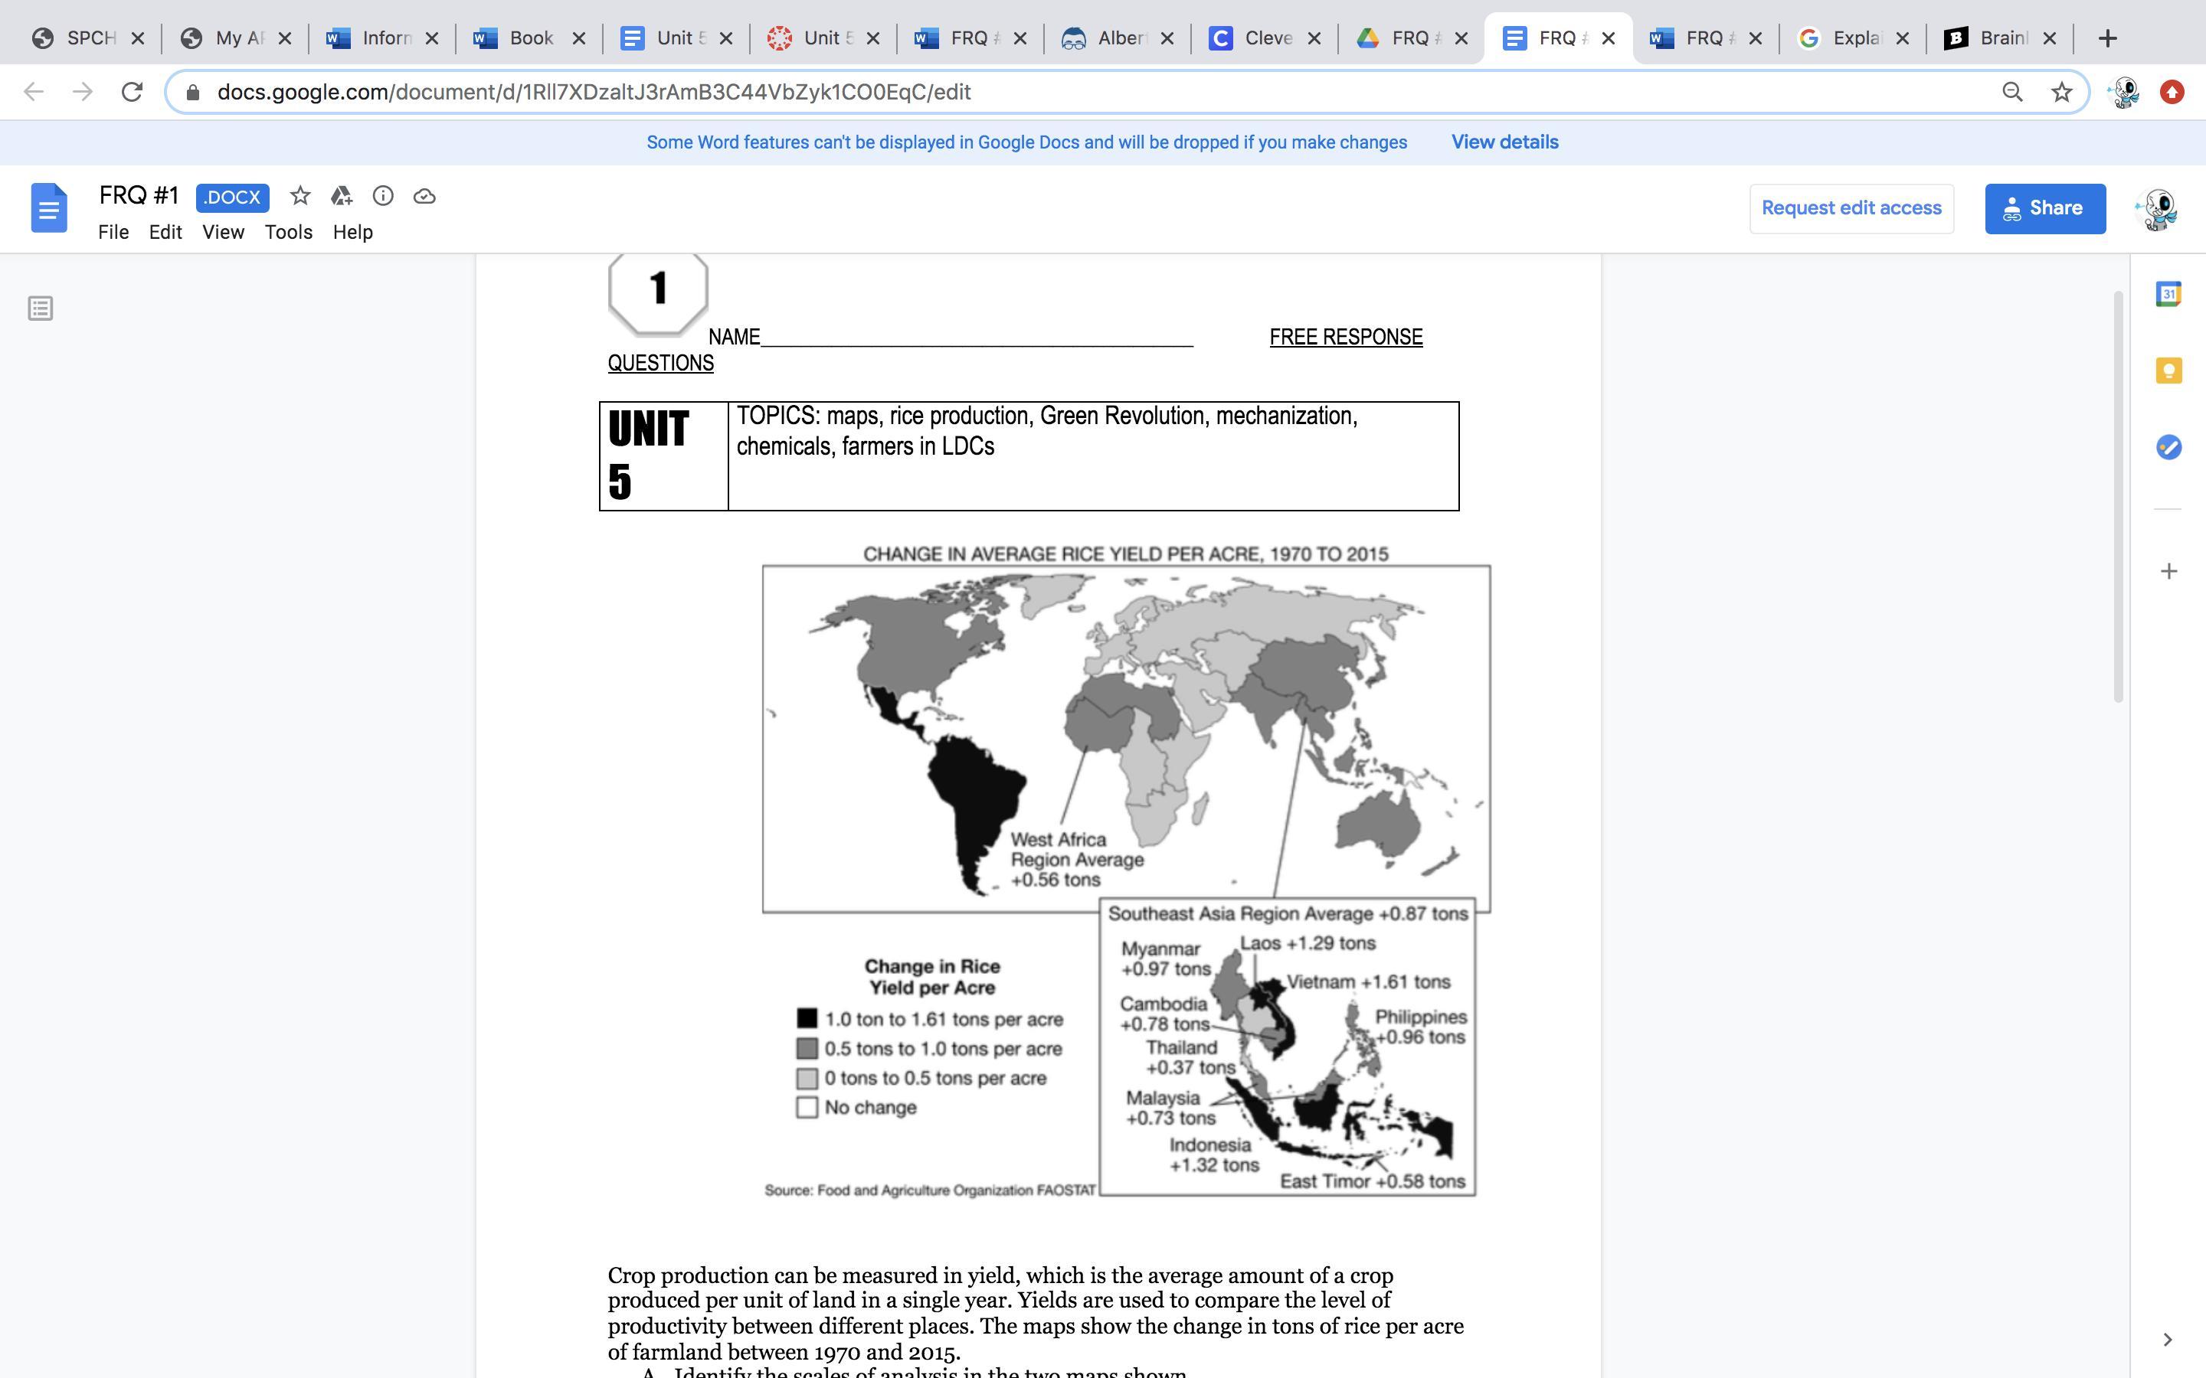Open Google Keep side panel

(x=2168, y=371)
